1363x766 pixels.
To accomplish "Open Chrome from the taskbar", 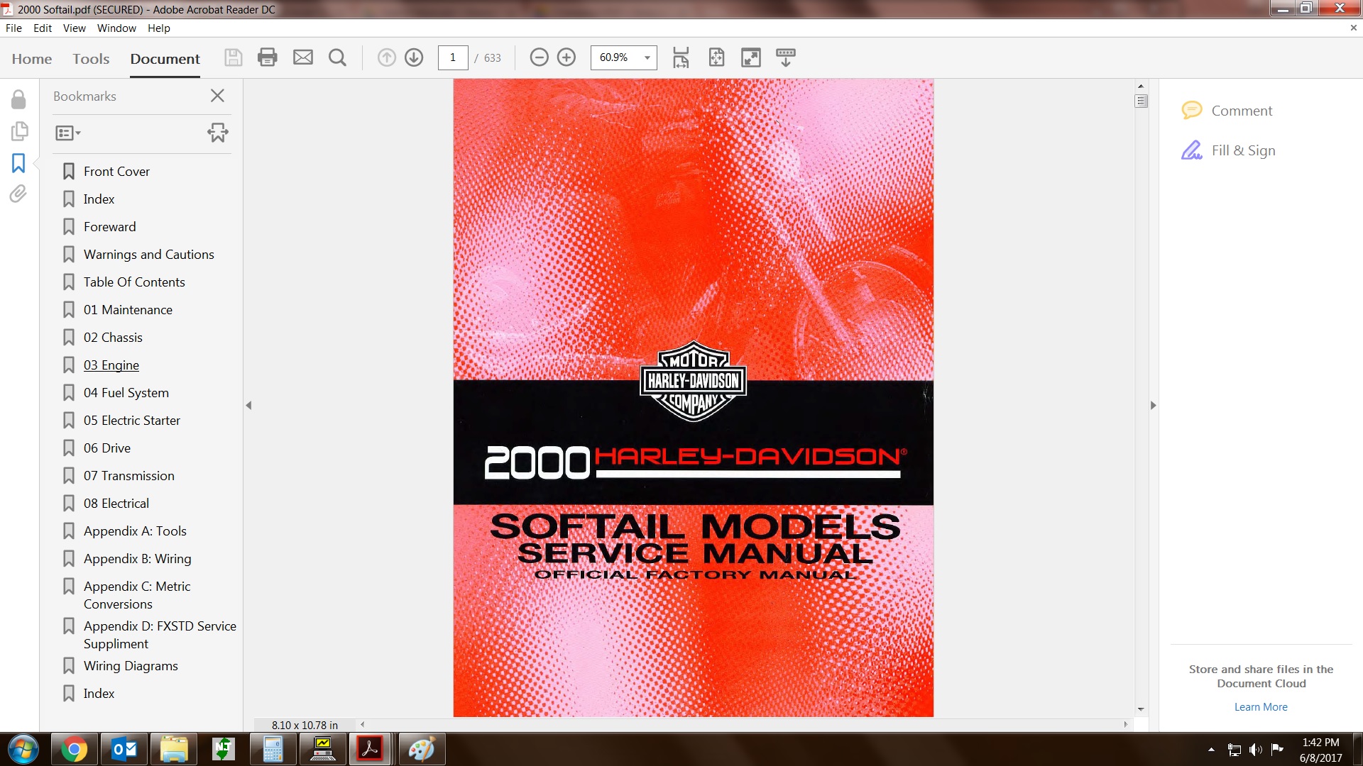I will click(x=74, y=749).
